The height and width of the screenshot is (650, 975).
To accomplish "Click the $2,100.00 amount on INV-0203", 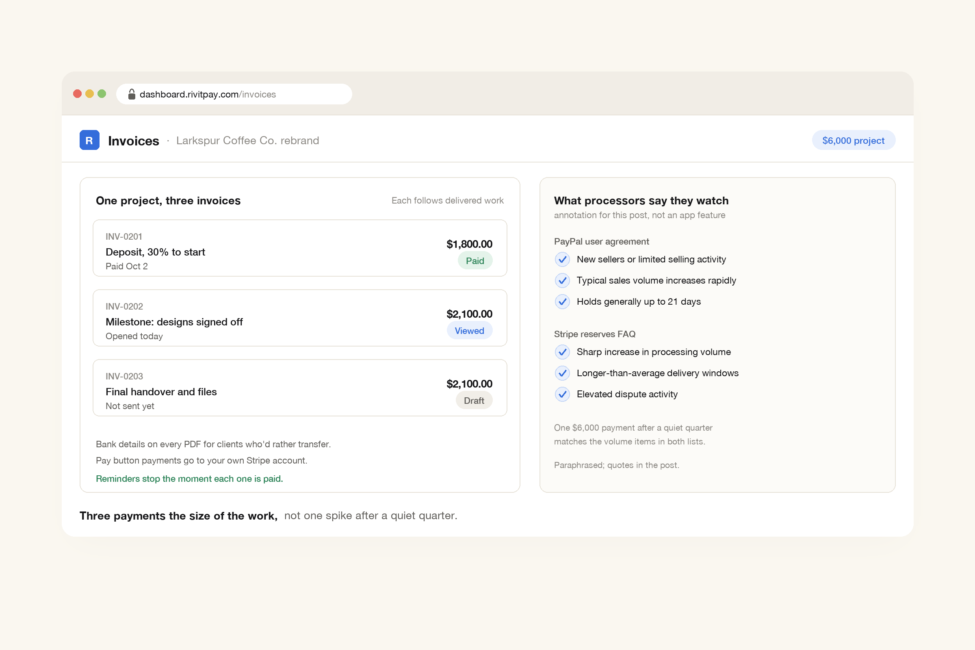I will click(x=469, y=383).
